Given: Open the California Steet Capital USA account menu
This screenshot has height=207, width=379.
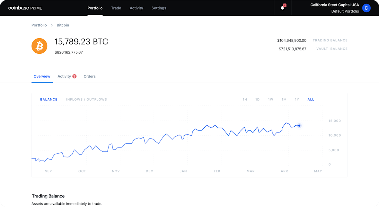Looking at the screenshot, I should (x=335, y=5).
